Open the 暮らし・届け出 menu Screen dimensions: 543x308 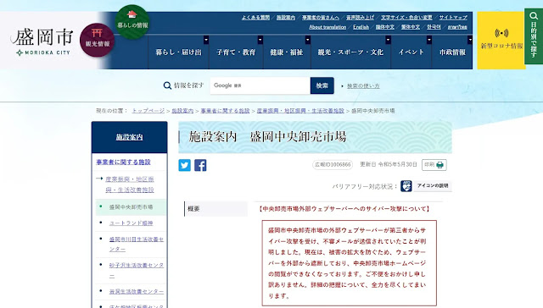point(178,52)
